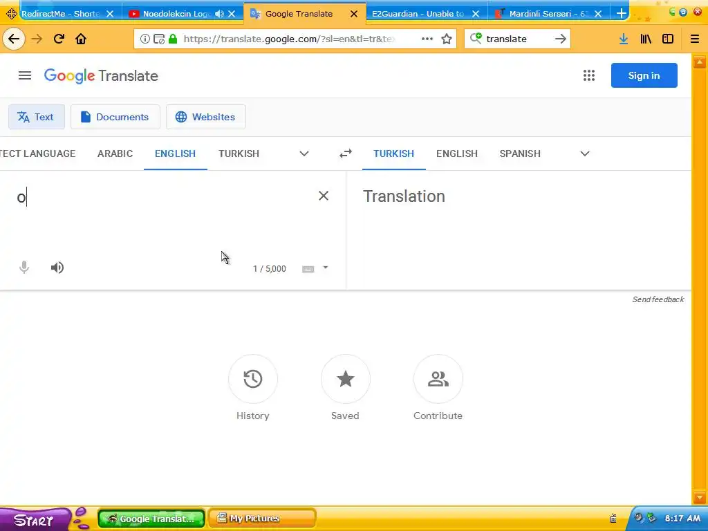
Task: Go back in browser history
Action: click(x=14, y=39)
